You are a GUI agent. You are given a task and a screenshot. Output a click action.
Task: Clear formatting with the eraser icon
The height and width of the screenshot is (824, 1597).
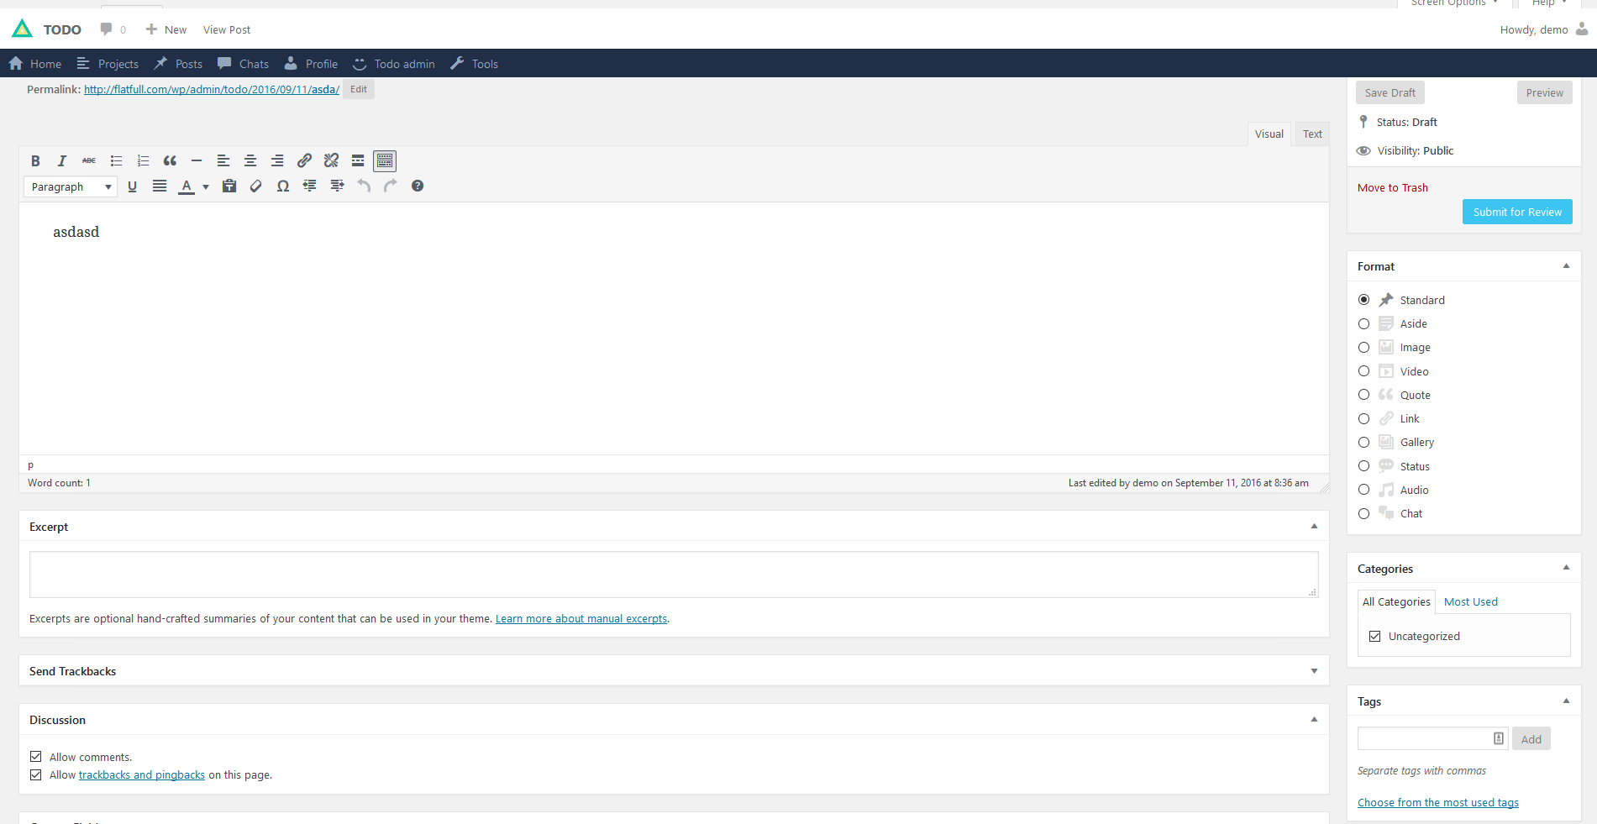click(x=256, y=186)
